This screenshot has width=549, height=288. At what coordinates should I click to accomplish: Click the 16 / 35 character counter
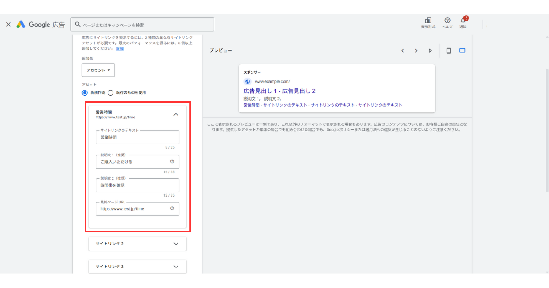tap(169, 172)
